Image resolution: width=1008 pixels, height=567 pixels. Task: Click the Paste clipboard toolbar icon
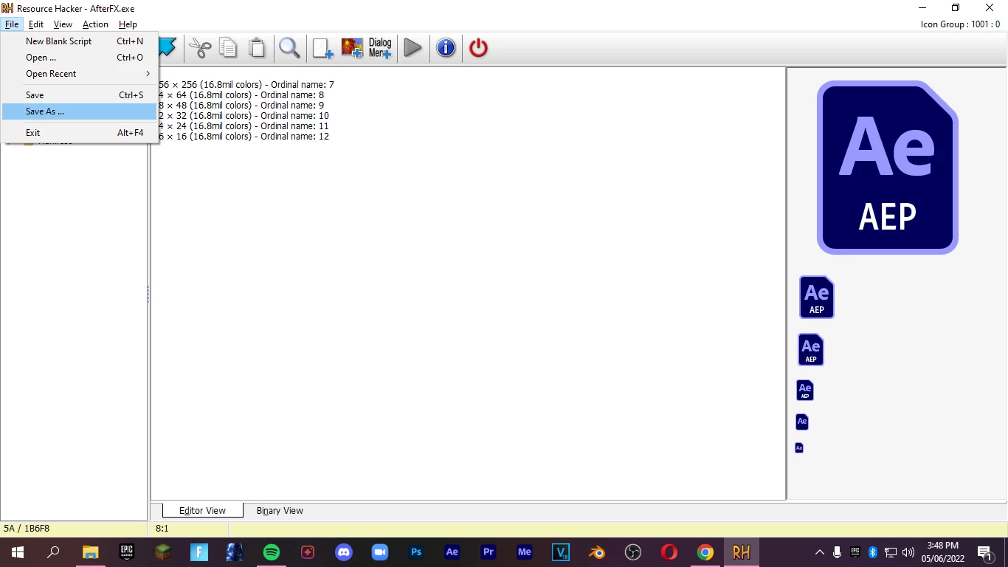click(257, 48)
